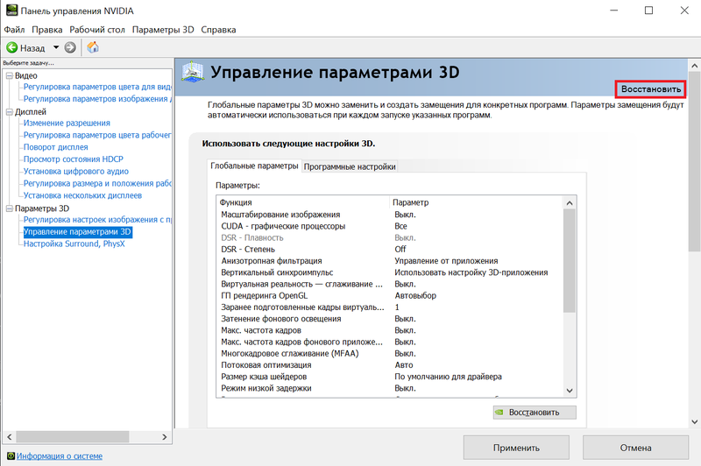This screenshot has width=701, height=466.
Task: Select Вертикальный синхроимпульс setting row
Action: pyautogui.click(x=389, y=272)
